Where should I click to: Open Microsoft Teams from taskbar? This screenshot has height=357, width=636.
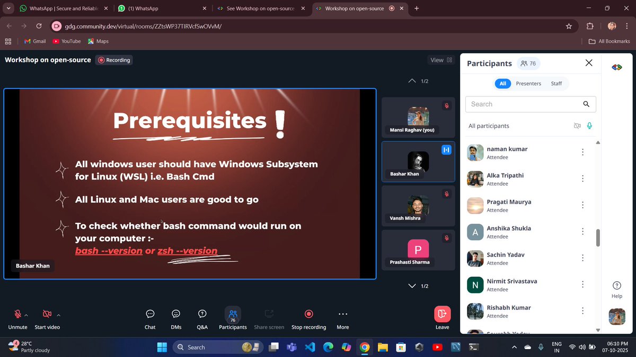click(x=291, y=347)
